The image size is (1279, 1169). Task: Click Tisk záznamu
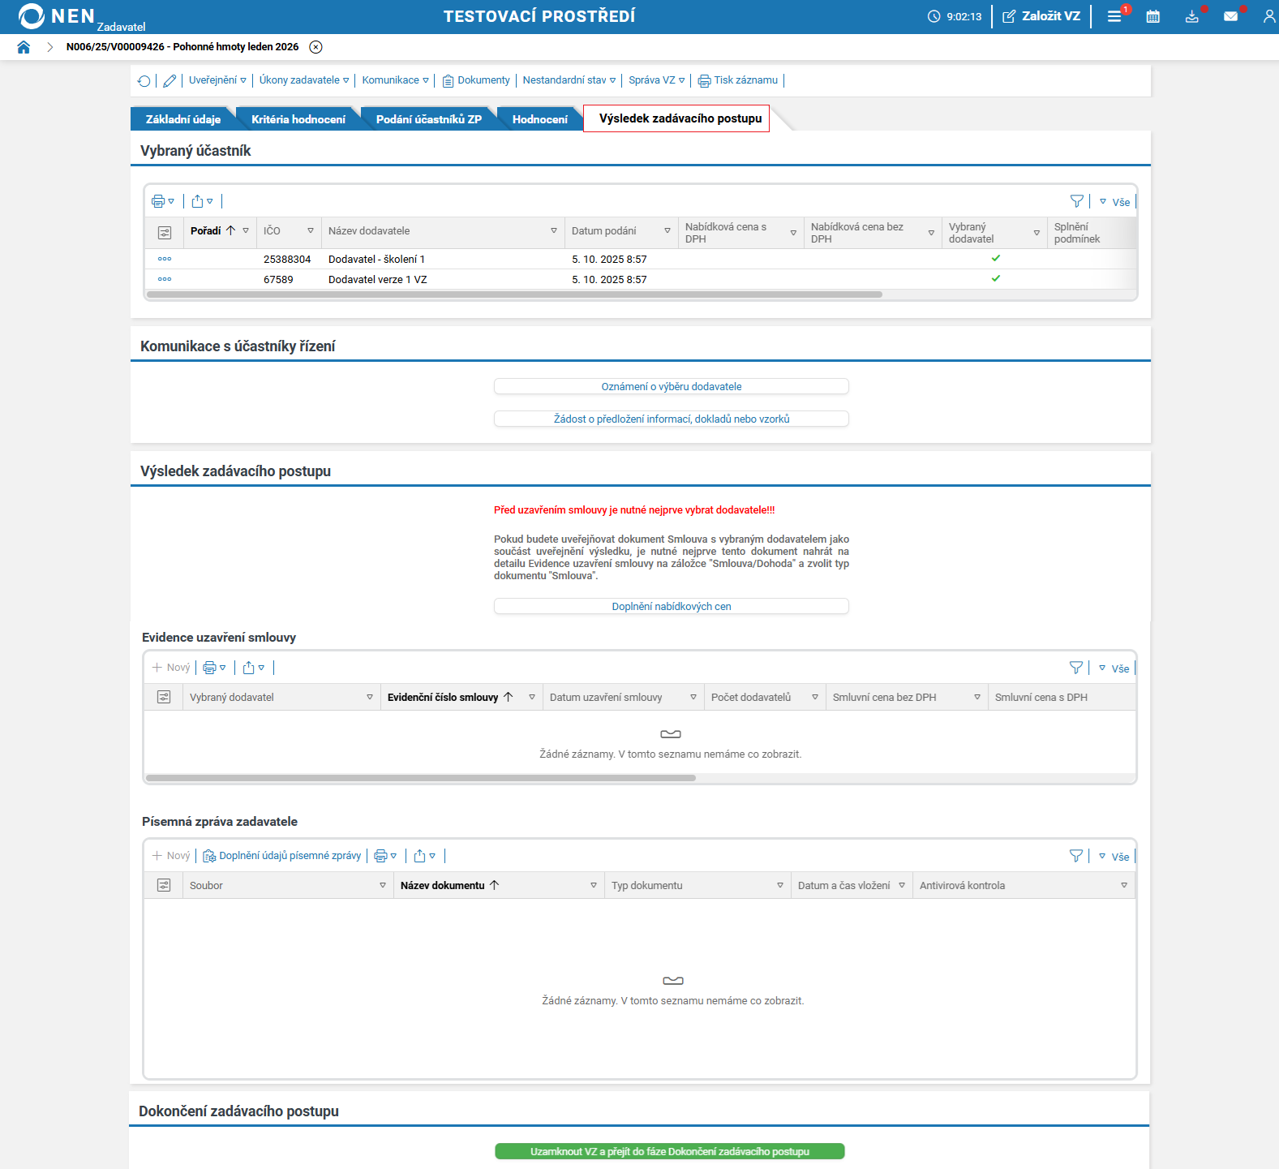click(738, 80)
